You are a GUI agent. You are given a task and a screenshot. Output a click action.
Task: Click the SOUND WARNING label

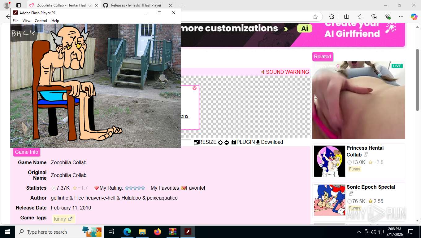[285, 72]
